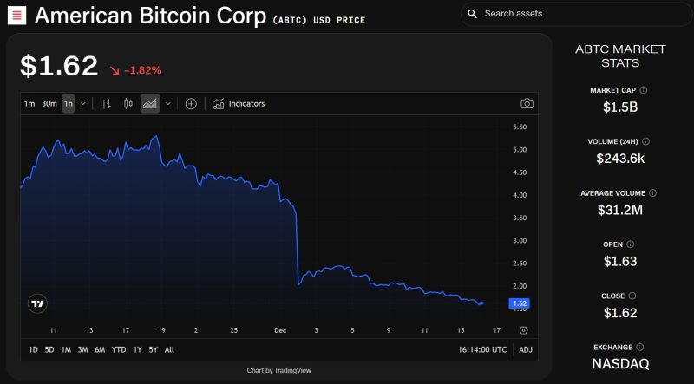694x384 pixels.
Task: Expand the chart style dropdown arrow
Action: pyautogui.click(x=167, y=104)
